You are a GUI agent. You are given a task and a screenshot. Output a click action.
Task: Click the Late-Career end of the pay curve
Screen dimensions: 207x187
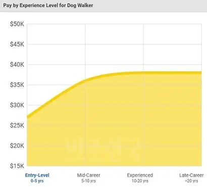click(200, 73)
